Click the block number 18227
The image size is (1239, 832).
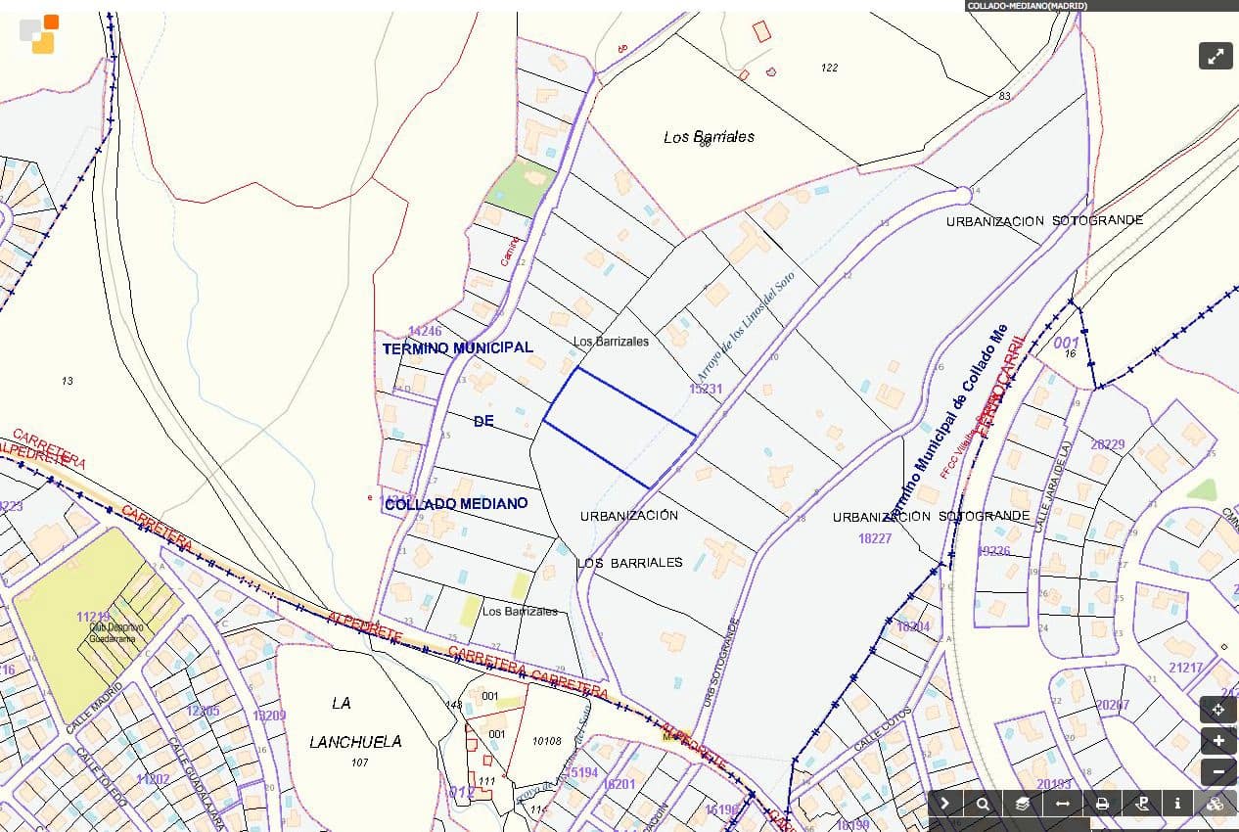tap(875, 538)
